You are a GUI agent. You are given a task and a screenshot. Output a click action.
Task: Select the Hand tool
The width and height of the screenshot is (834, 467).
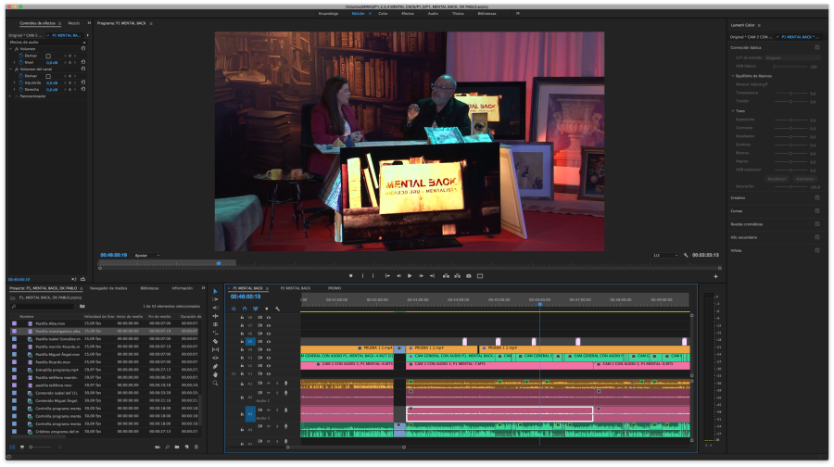[215, 374]
